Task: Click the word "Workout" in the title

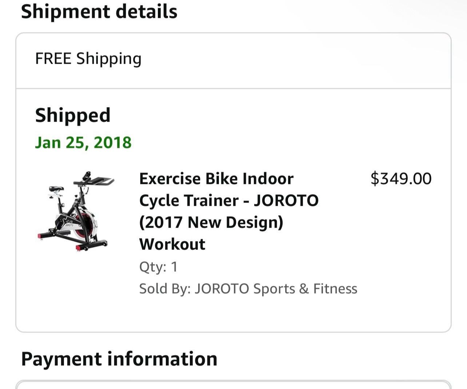Action: click(x=172, y=244)
